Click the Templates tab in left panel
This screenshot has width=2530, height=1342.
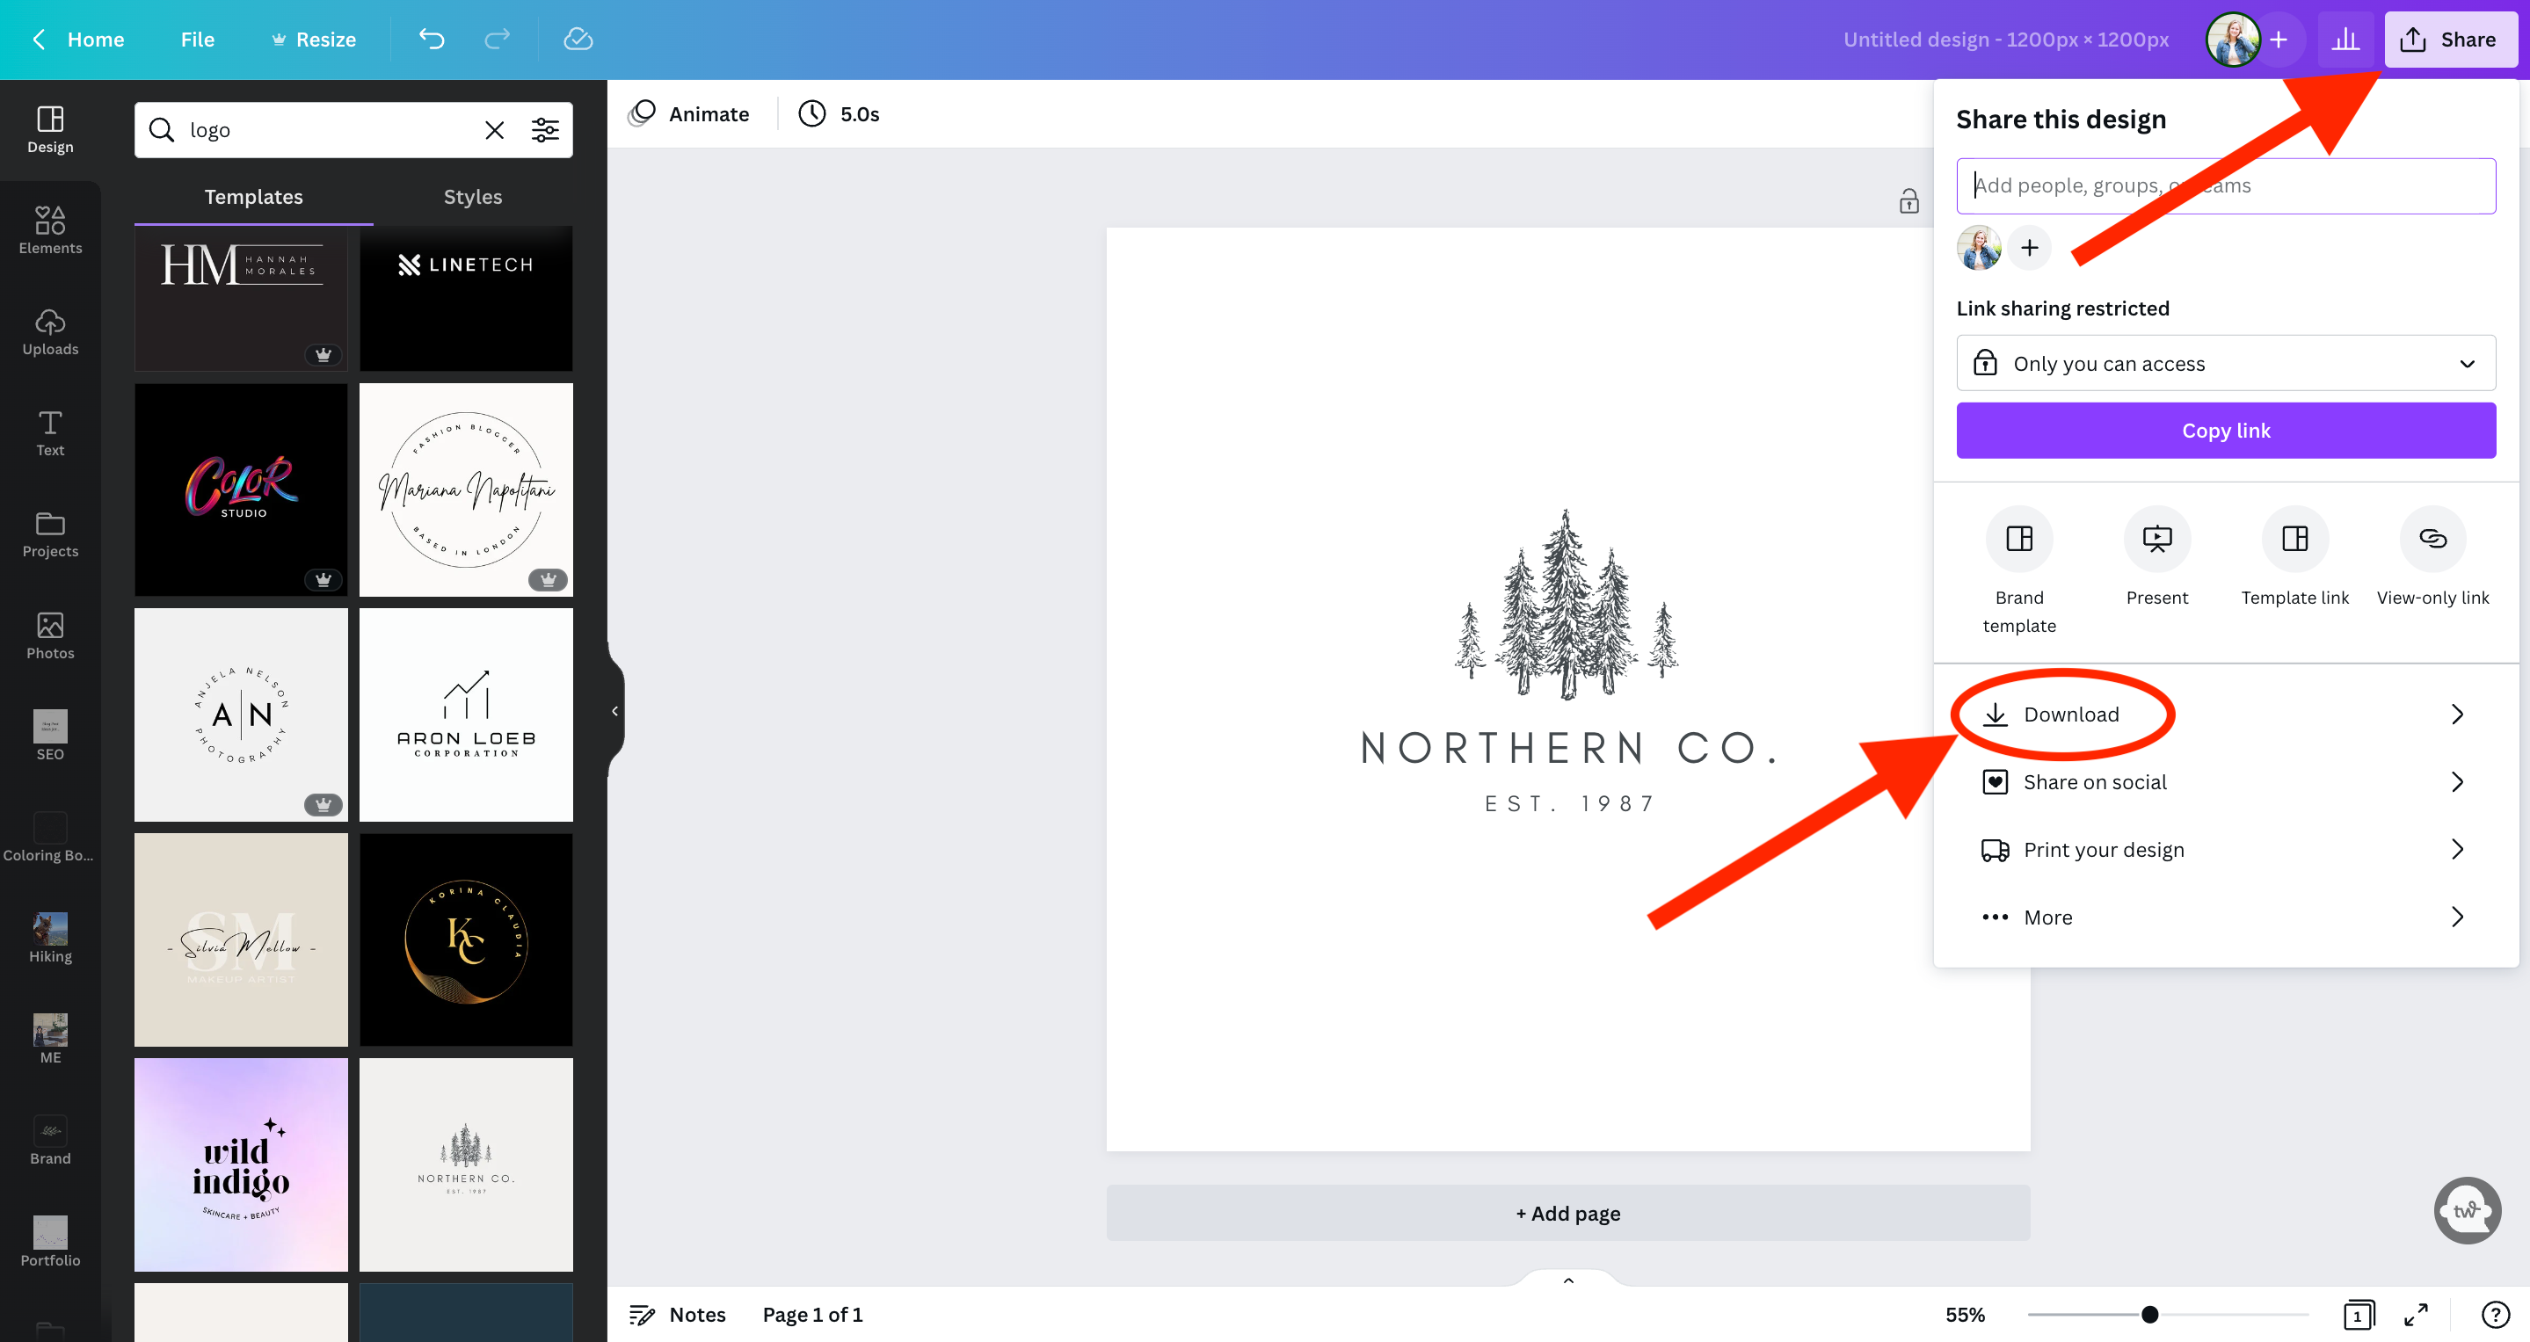(x=252, y=196)
